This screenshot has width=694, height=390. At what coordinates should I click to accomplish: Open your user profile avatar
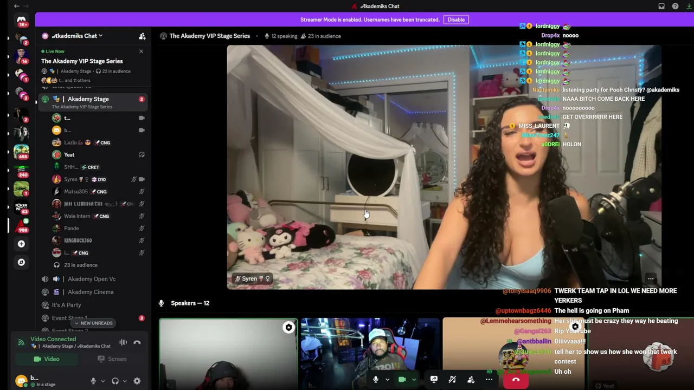[x=21, y=381]
